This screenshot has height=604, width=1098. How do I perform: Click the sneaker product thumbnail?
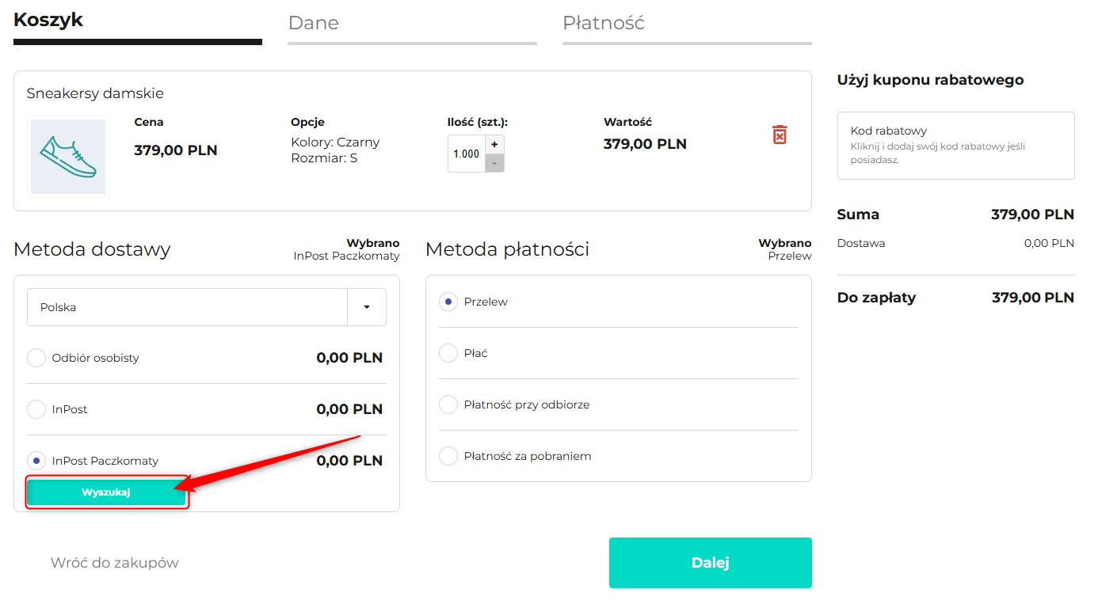[68, 157]
